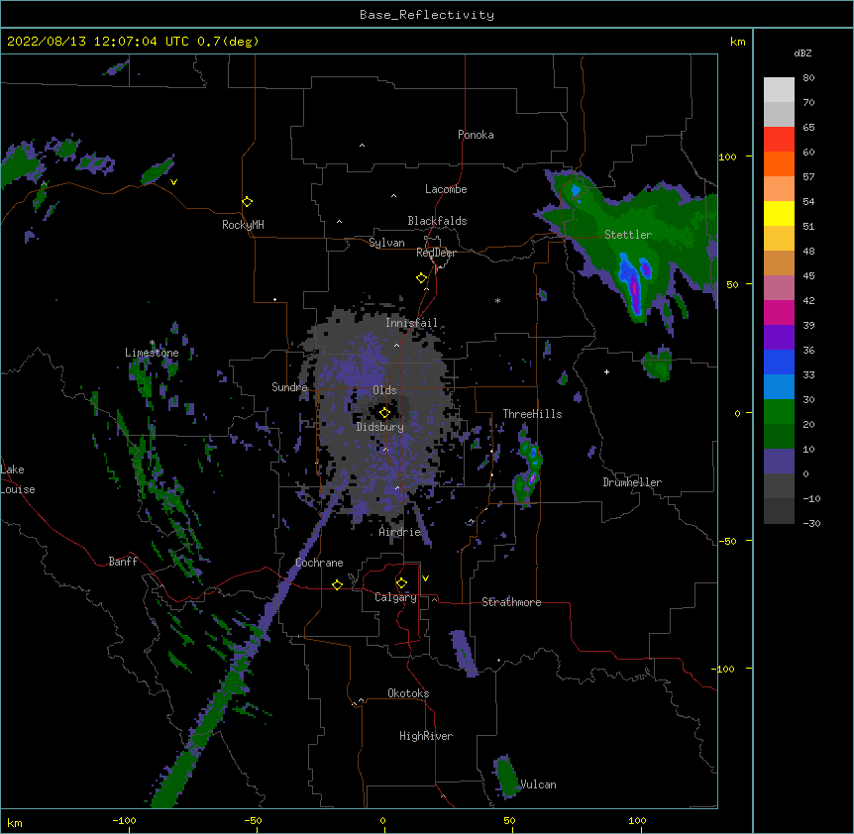
Task: Pick the pink 42-45 dBZ legend swatch
Action: pyautogui.click(x=779, y=288)
